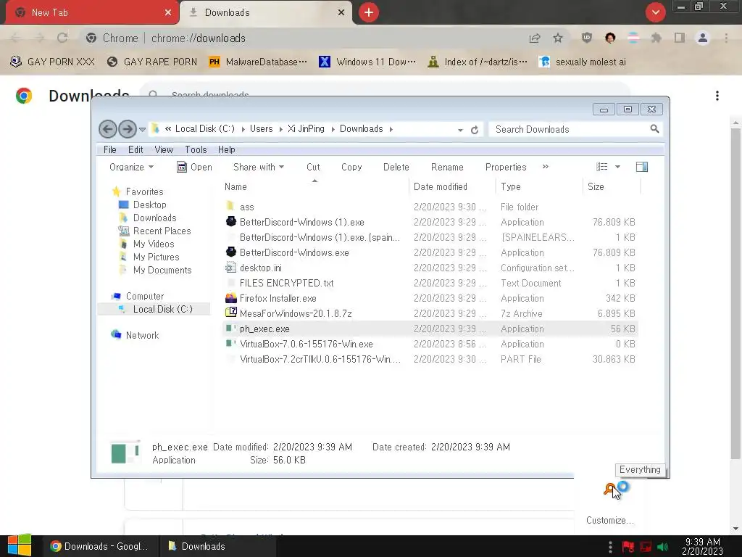Image resolution: width=742 pixels, height=557 pixels.
Task: Click the Open toolbar button
Action: 194,168
